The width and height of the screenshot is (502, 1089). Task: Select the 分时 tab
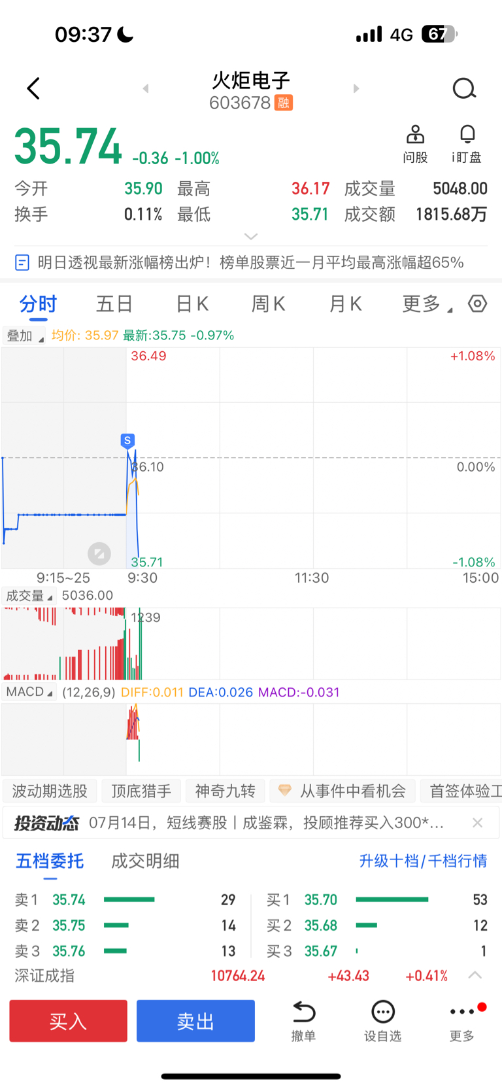(38, 303)
